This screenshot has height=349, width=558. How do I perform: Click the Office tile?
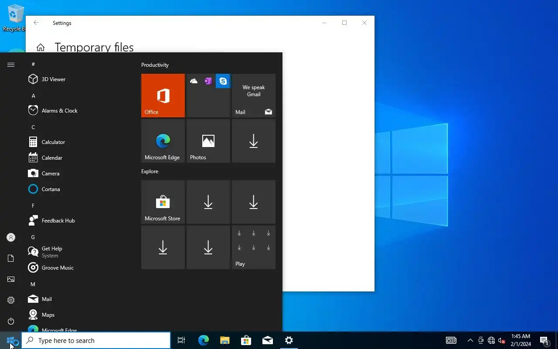click(163, 96)
